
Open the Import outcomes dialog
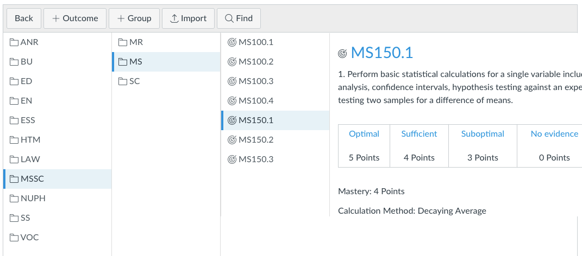click(x=188, y=18)
